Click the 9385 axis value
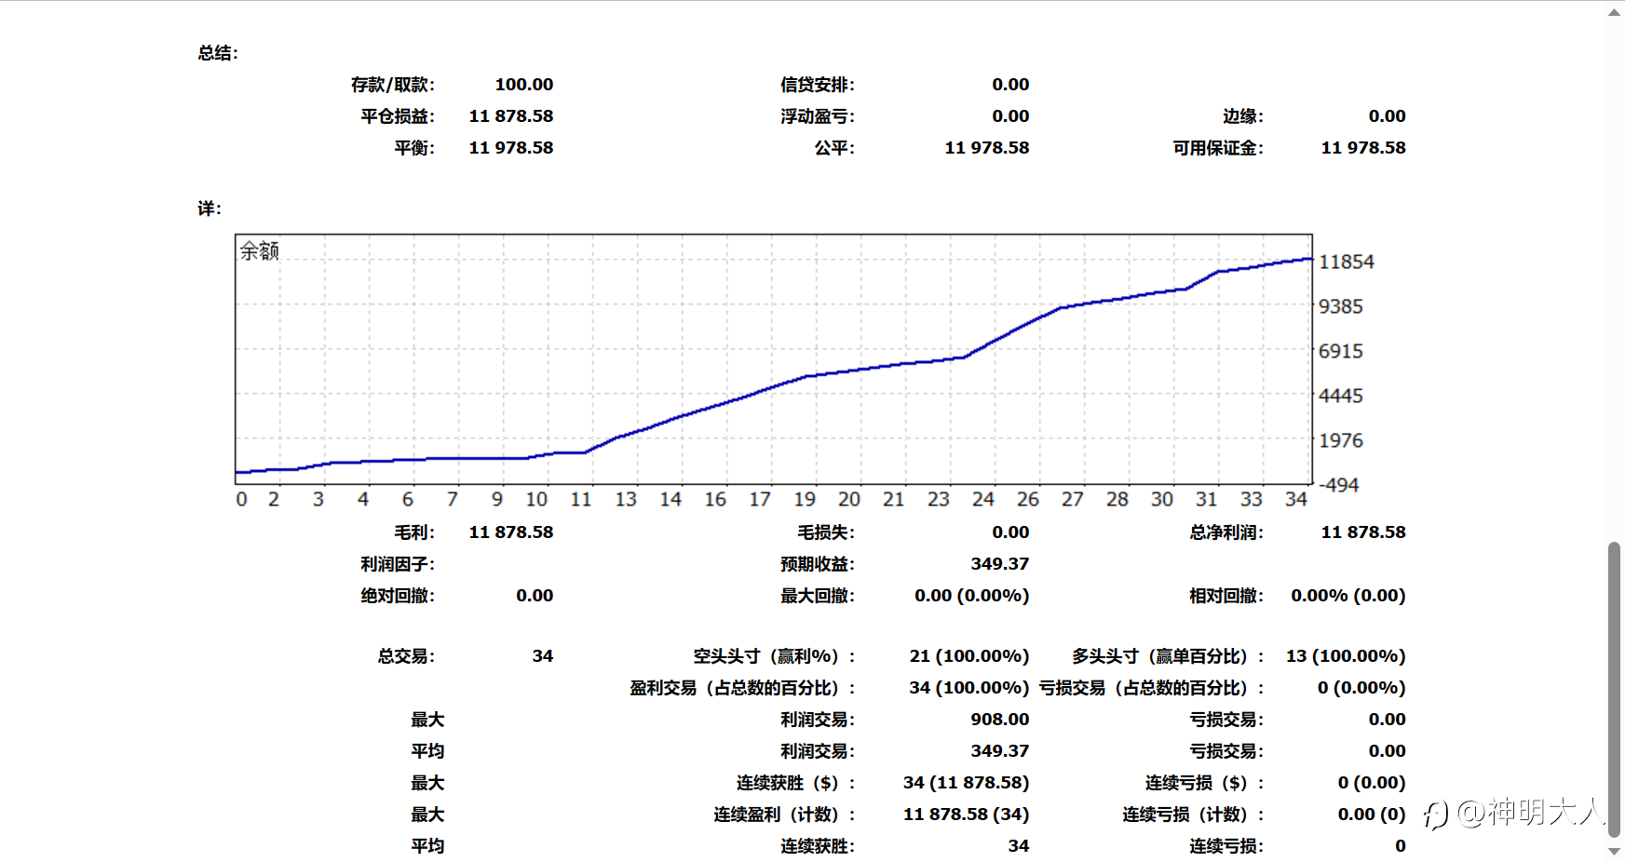The image size is (1625, 862). [x=1341, y=306]
